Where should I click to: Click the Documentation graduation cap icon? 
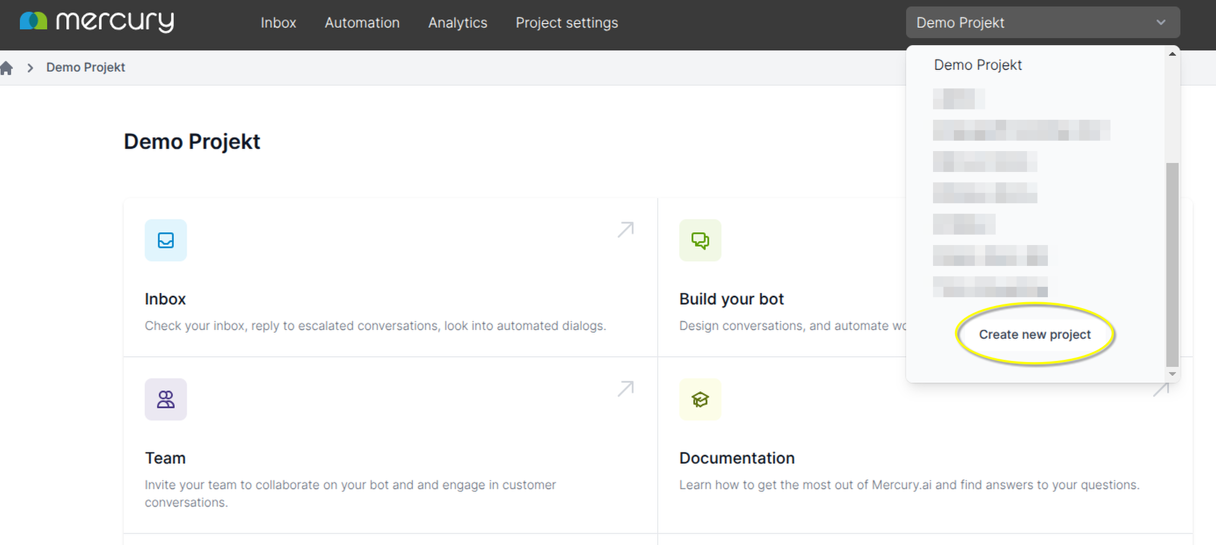click(700, 399)
